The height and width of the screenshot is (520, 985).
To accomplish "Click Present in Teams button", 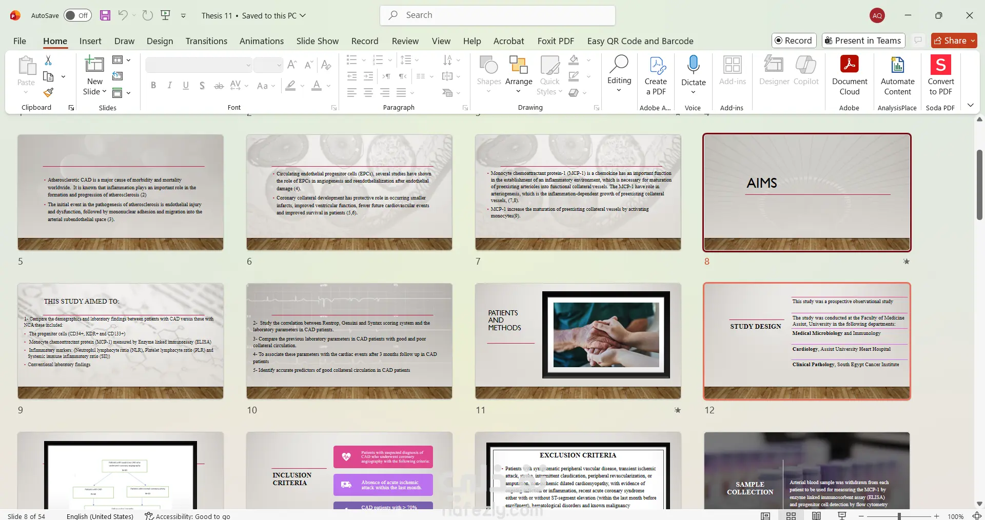I will pyautogui.click(x=863, y=41).
